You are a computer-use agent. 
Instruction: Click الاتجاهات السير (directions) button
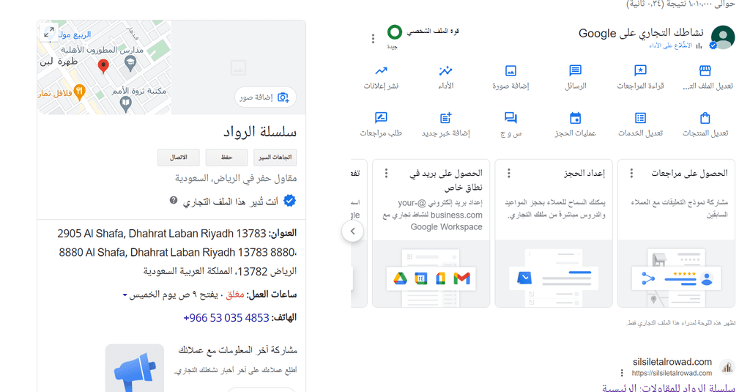275,157
